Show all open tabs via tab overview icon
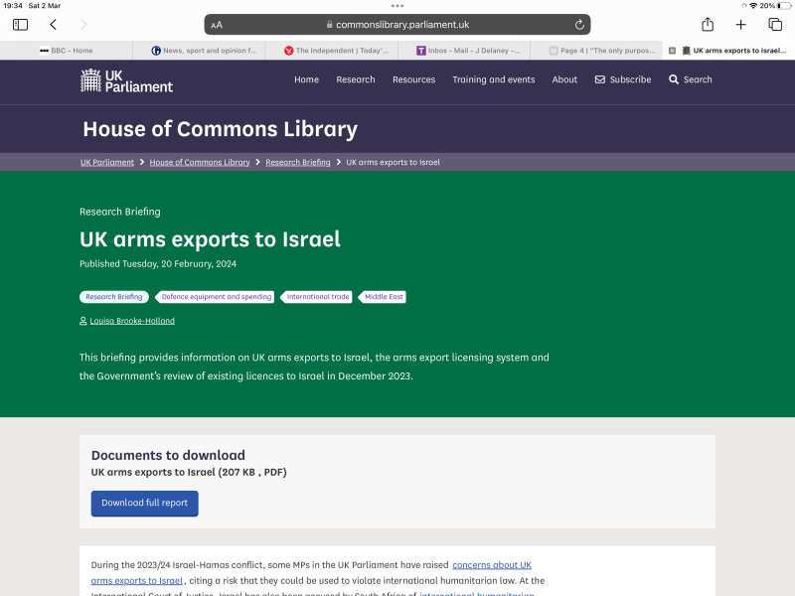This screenshot has height=596, width=795. [775, 24]
